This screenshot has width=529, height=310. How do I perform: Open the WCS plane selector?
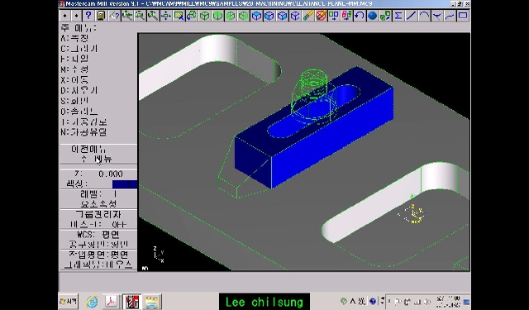click(98, 235)
